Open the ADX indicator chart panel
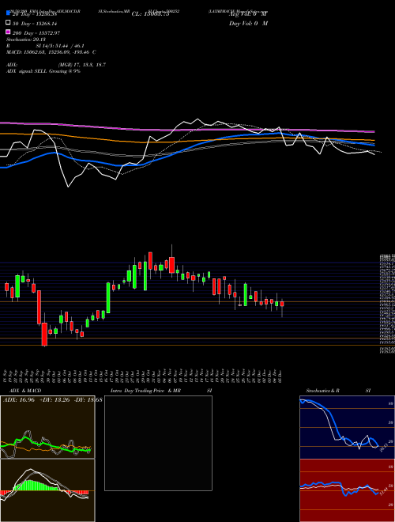395x522 pixels. coord(47,427)
